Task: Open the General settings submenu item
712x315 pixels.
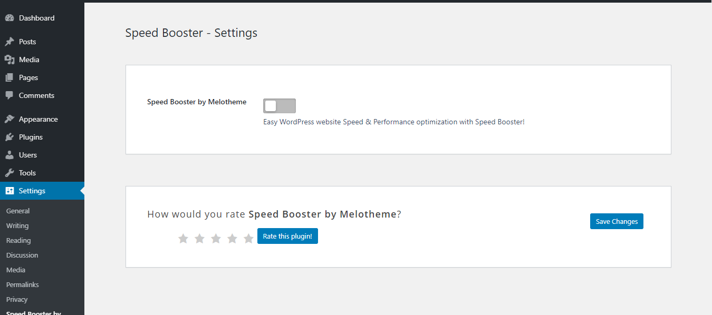Action: coord(18,211)
